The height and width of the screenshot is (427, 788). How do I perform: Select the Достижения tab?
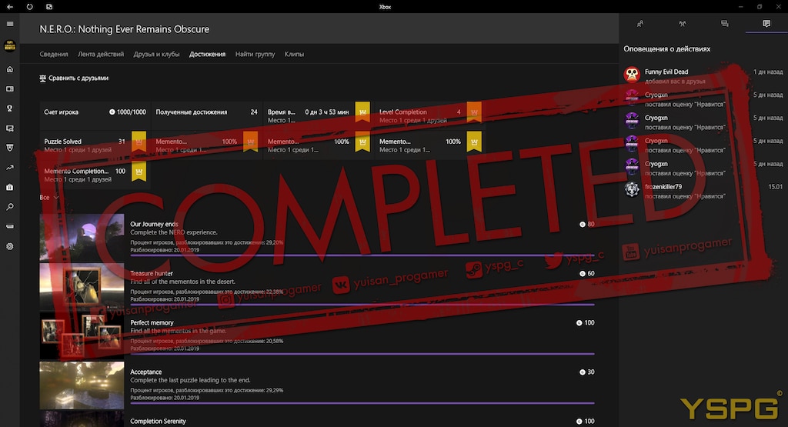click(x=207, y=55)
